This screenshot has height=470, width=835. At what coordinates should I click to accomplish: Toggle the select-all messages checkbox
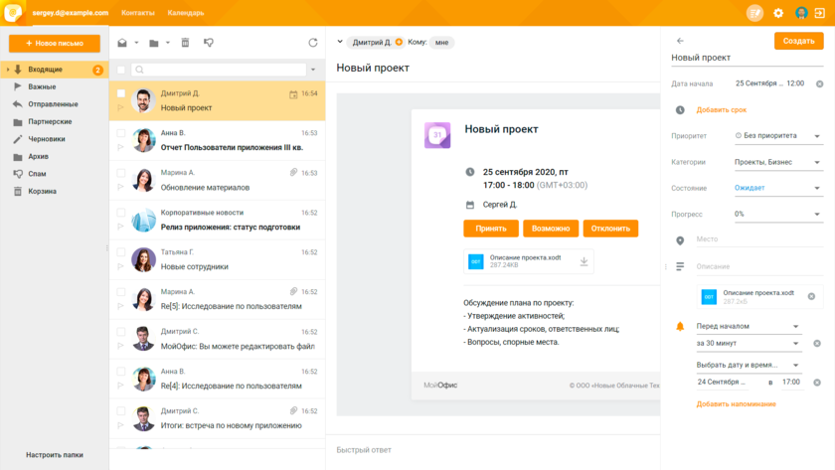point(121,70)
